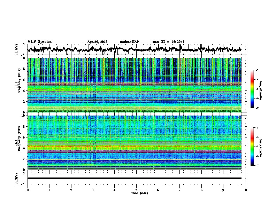
Task: Click the 'start UT = 15:20: 1' text
Action: pos(168,42)
